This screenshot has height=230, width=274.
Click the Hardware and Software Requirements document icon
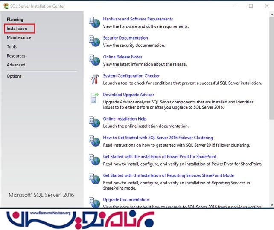click(94, 22)
